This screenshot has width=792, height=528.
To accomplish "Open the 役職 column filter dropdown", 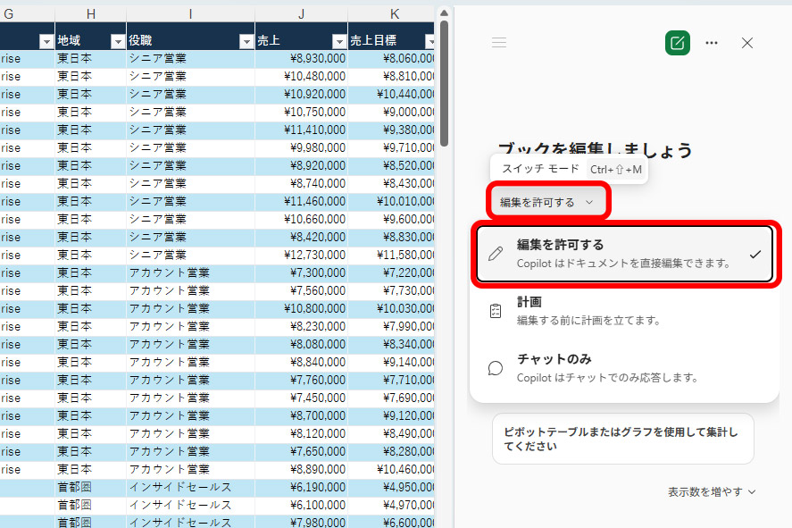I will 246,41.
